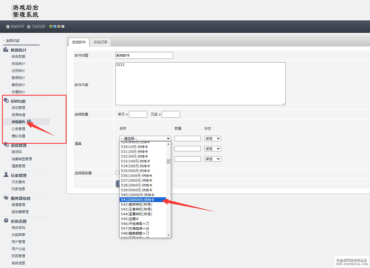
Task: Collapse the 数据统计 section header
Action: [x=18, y=50]
